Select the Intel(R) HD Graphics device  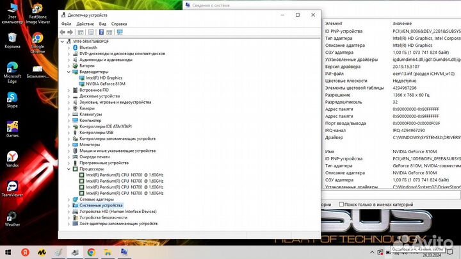[x=104, y=78]
